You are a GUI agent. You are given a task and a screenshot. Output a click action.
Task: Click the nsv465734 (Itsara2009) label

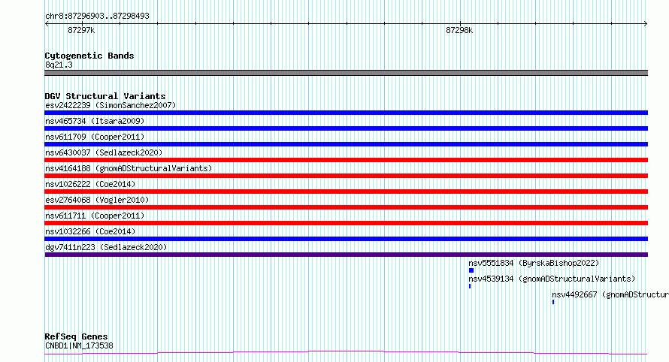[95, 121]
